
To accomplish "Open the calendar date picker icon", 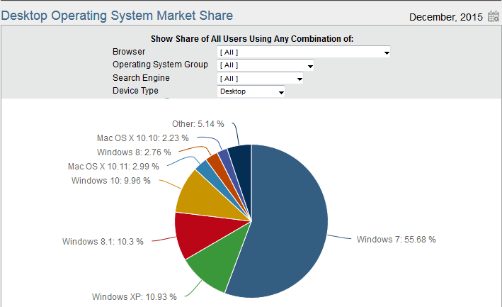I will click(493, 16).
